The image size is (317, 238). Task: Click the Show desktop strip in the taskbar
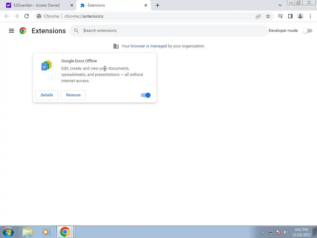[x=315, y=232]
